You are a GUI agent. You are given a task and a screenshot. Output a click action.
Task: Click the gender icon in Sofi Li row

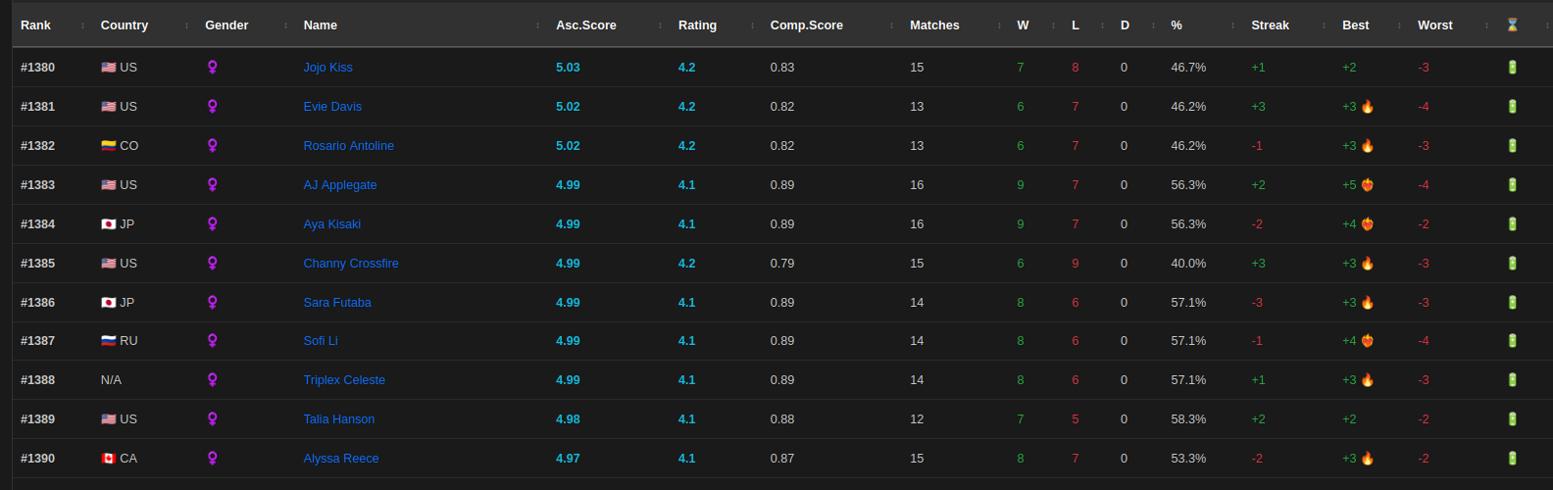[x=212, y=341]
